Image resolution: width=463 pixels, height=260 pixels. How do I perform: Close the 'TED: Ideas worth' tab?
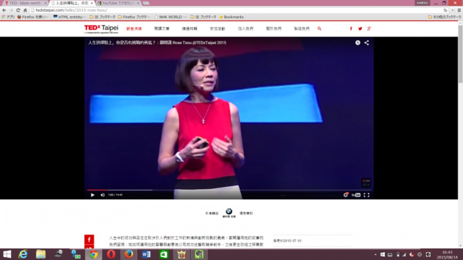[45, 3]
